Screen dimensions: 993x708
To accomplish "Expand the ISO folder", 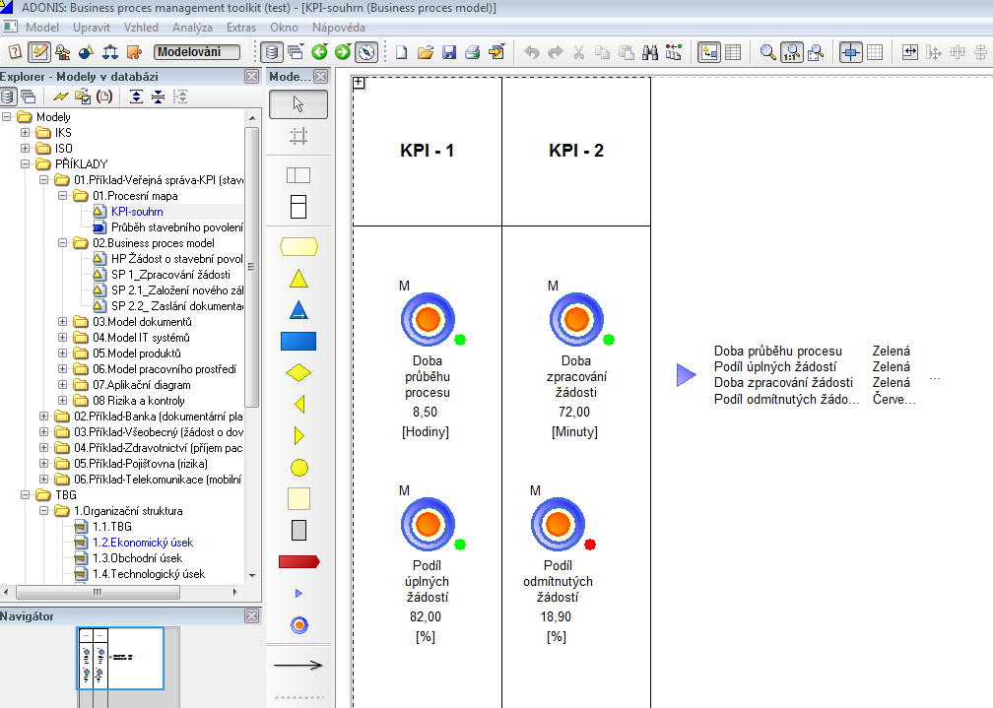I will click(25, 148).
